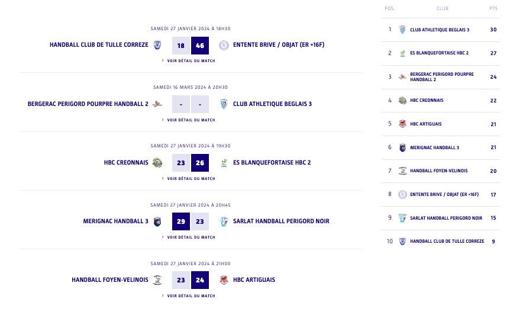
Task: Select HBC Creonnais in standings table
Action: (x=426, y=101)
